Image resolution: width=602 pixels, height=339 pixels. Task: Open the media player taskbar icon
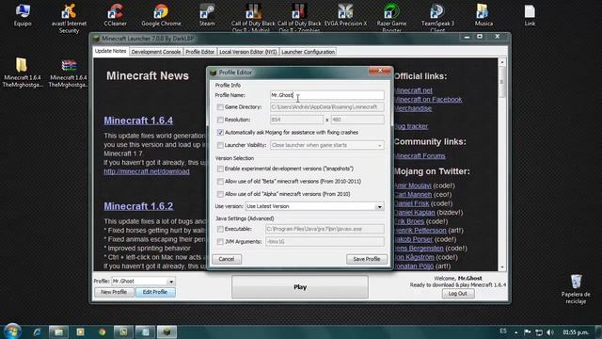point(80,331)
